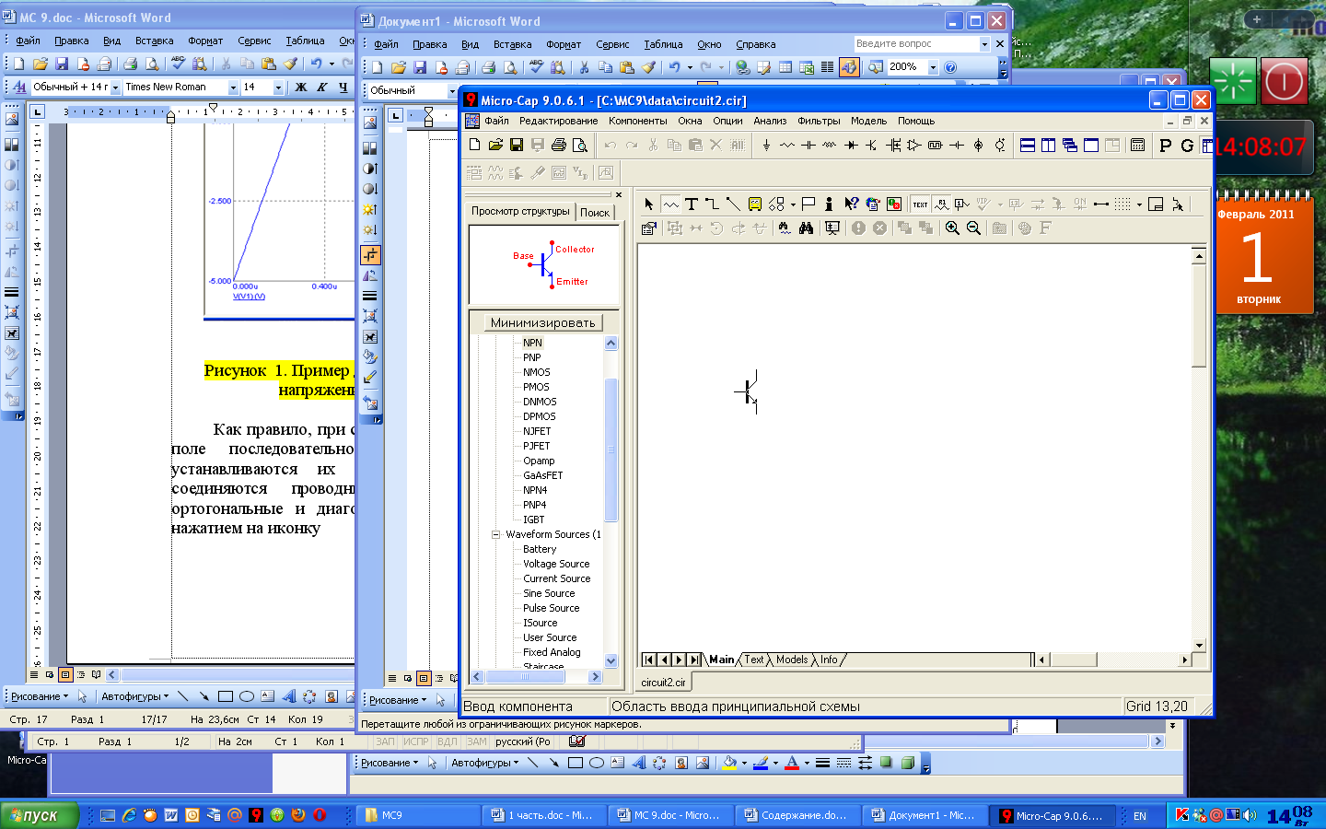The width and height of the screenshot is (1326, 829).
Task: Open the font name dropdown Times New Roman
Action: 233,88
